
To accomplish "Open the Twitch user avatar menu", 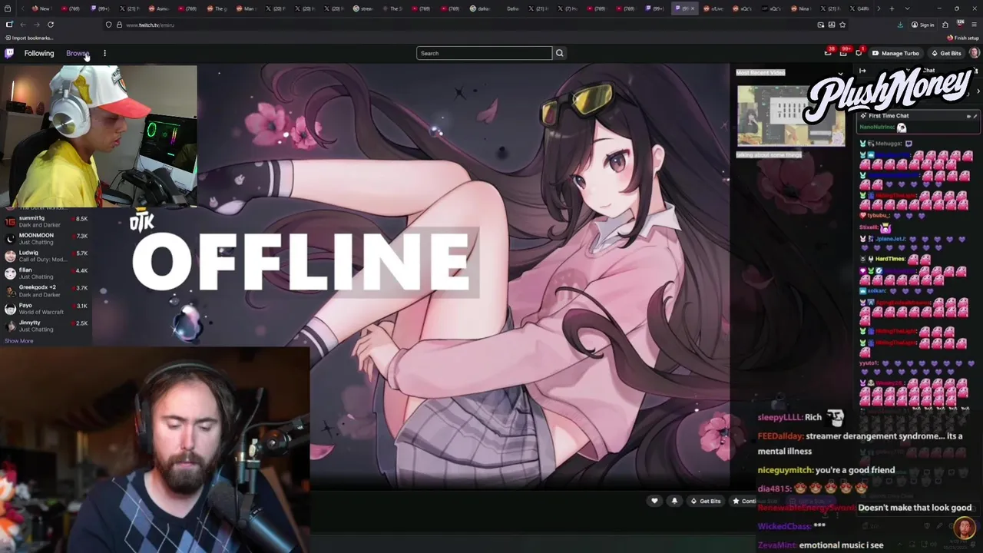I will (x=974, y=53).
